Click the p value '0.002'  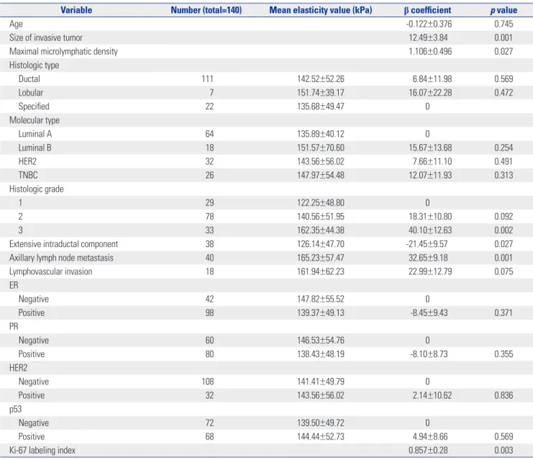coord(504,230)
